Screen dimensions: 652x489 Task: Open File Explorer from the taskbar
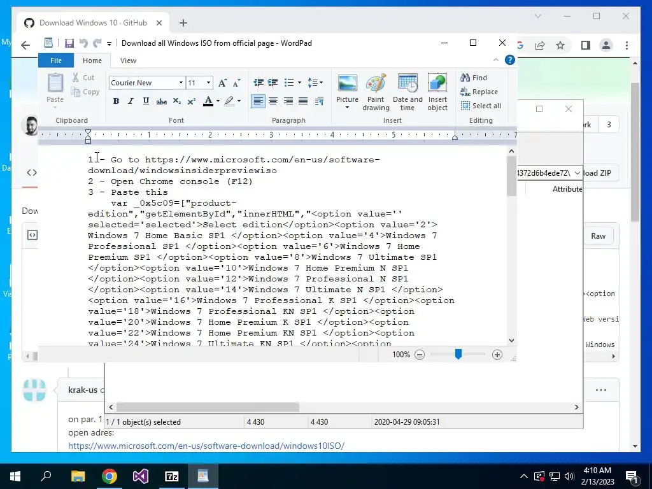coord(78,476)
